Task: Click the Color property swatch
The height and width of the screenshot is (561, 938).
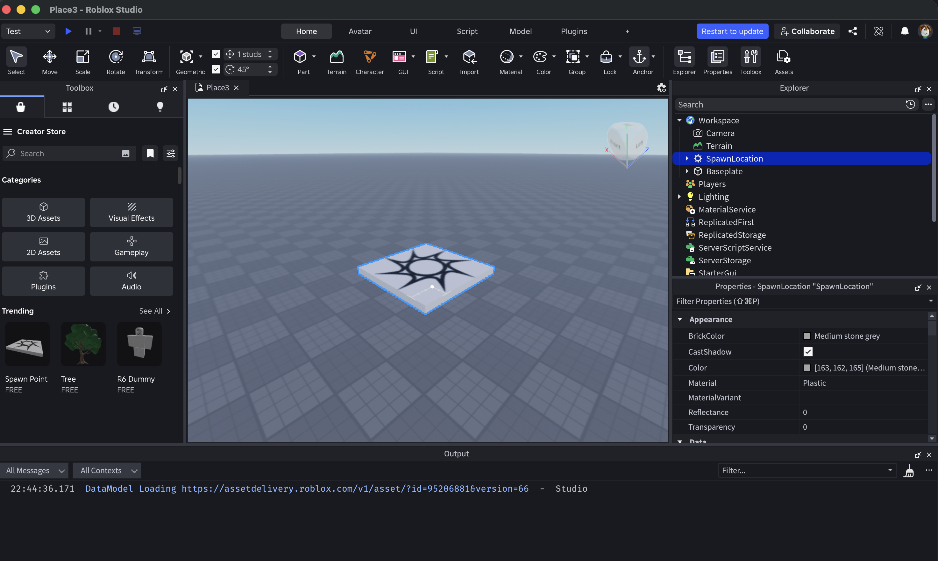Action: click(x=807, y=367)
